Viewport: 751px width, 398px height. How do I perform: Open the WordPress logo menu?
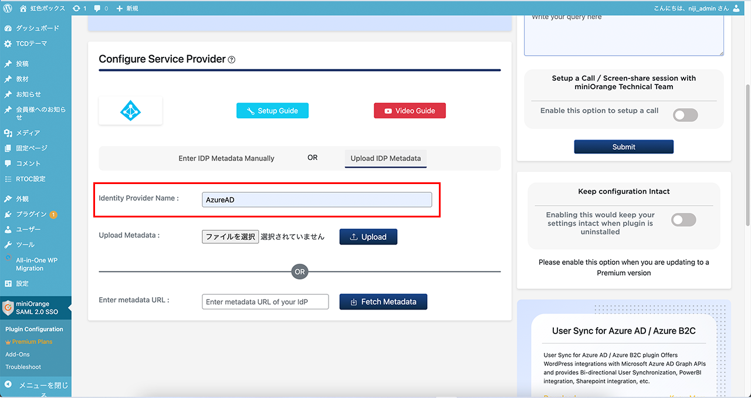(8, 8)
